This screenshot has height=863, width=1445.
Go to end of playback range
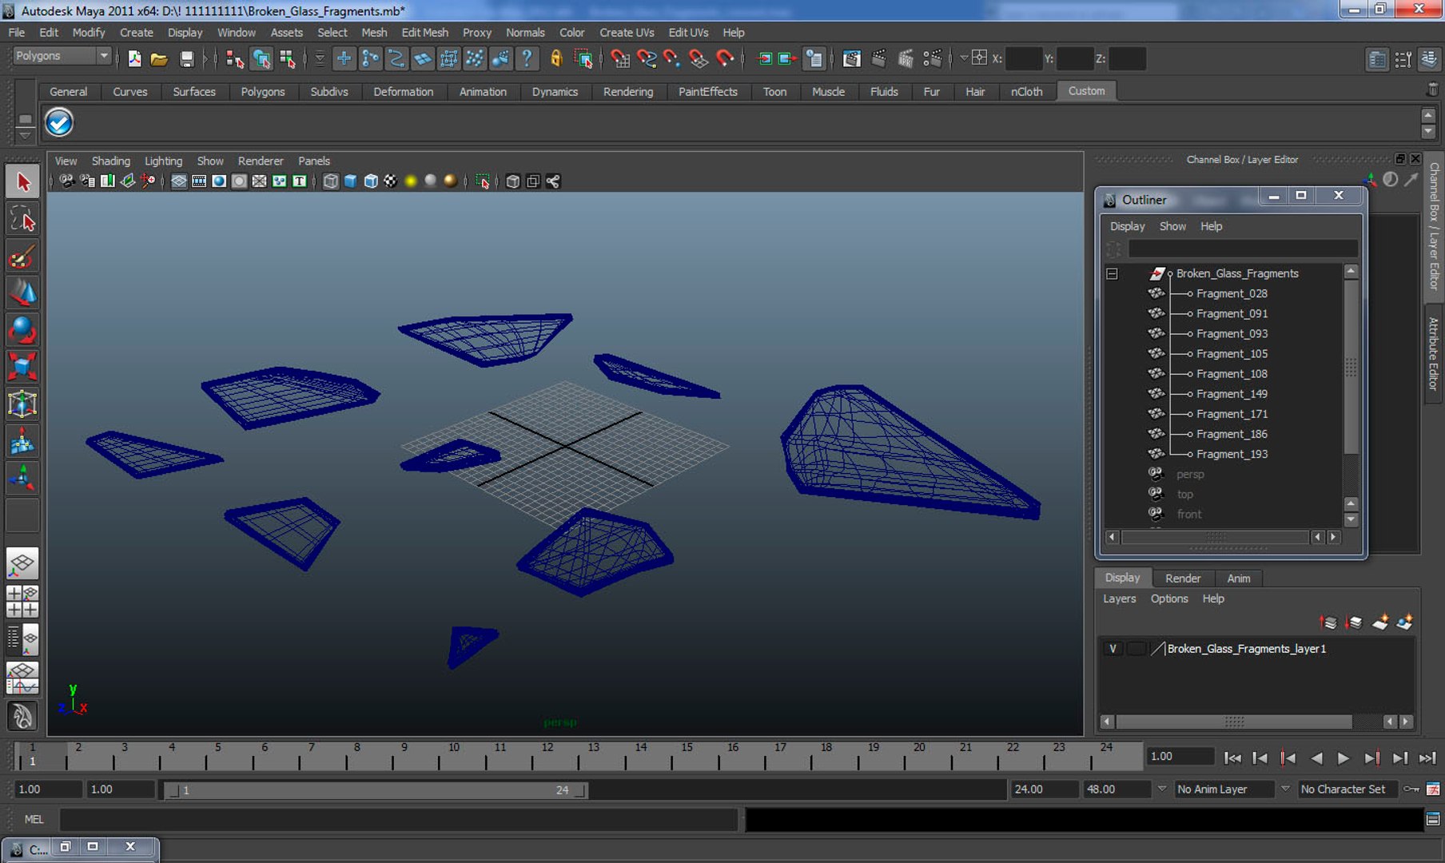pos(1427,758)
